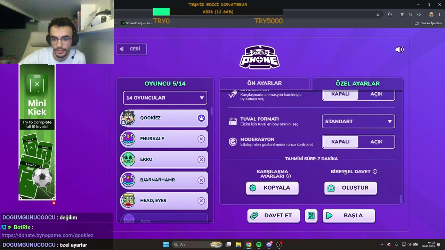Set Moderasyon to KAPALI
The image size is (445, 250).
point(340,142)
